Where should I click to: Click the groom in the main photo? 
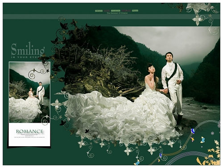click(x=173, y=86)
